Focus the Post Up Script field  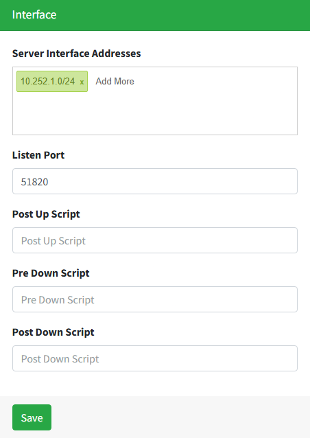[x=155, y=240]
